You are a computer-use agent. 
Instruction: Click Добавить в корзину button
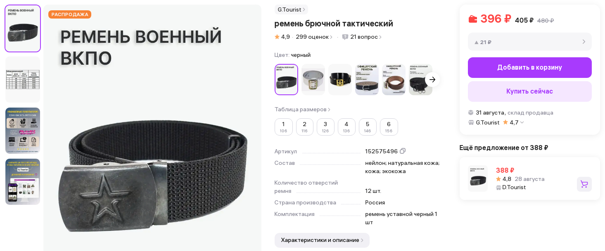pyautogui.click(x=530, y=68)
